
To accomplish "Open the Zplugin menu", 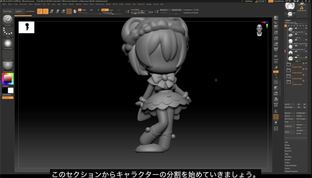I will pyautogui.click(x=149, y=4).
